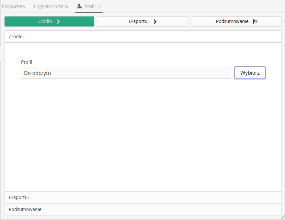Image resolution: width=285 pixels, height=220 pixels.
Task: Click the Profil label above the field
Action: tap(27, 62)
